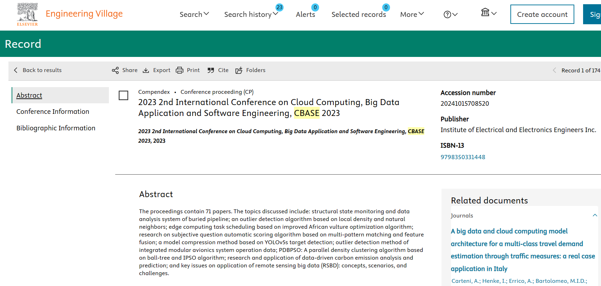This screenshot has height=286, width=601.
Task: Click the Search history count badge 23
Action: tap(279, 7)
